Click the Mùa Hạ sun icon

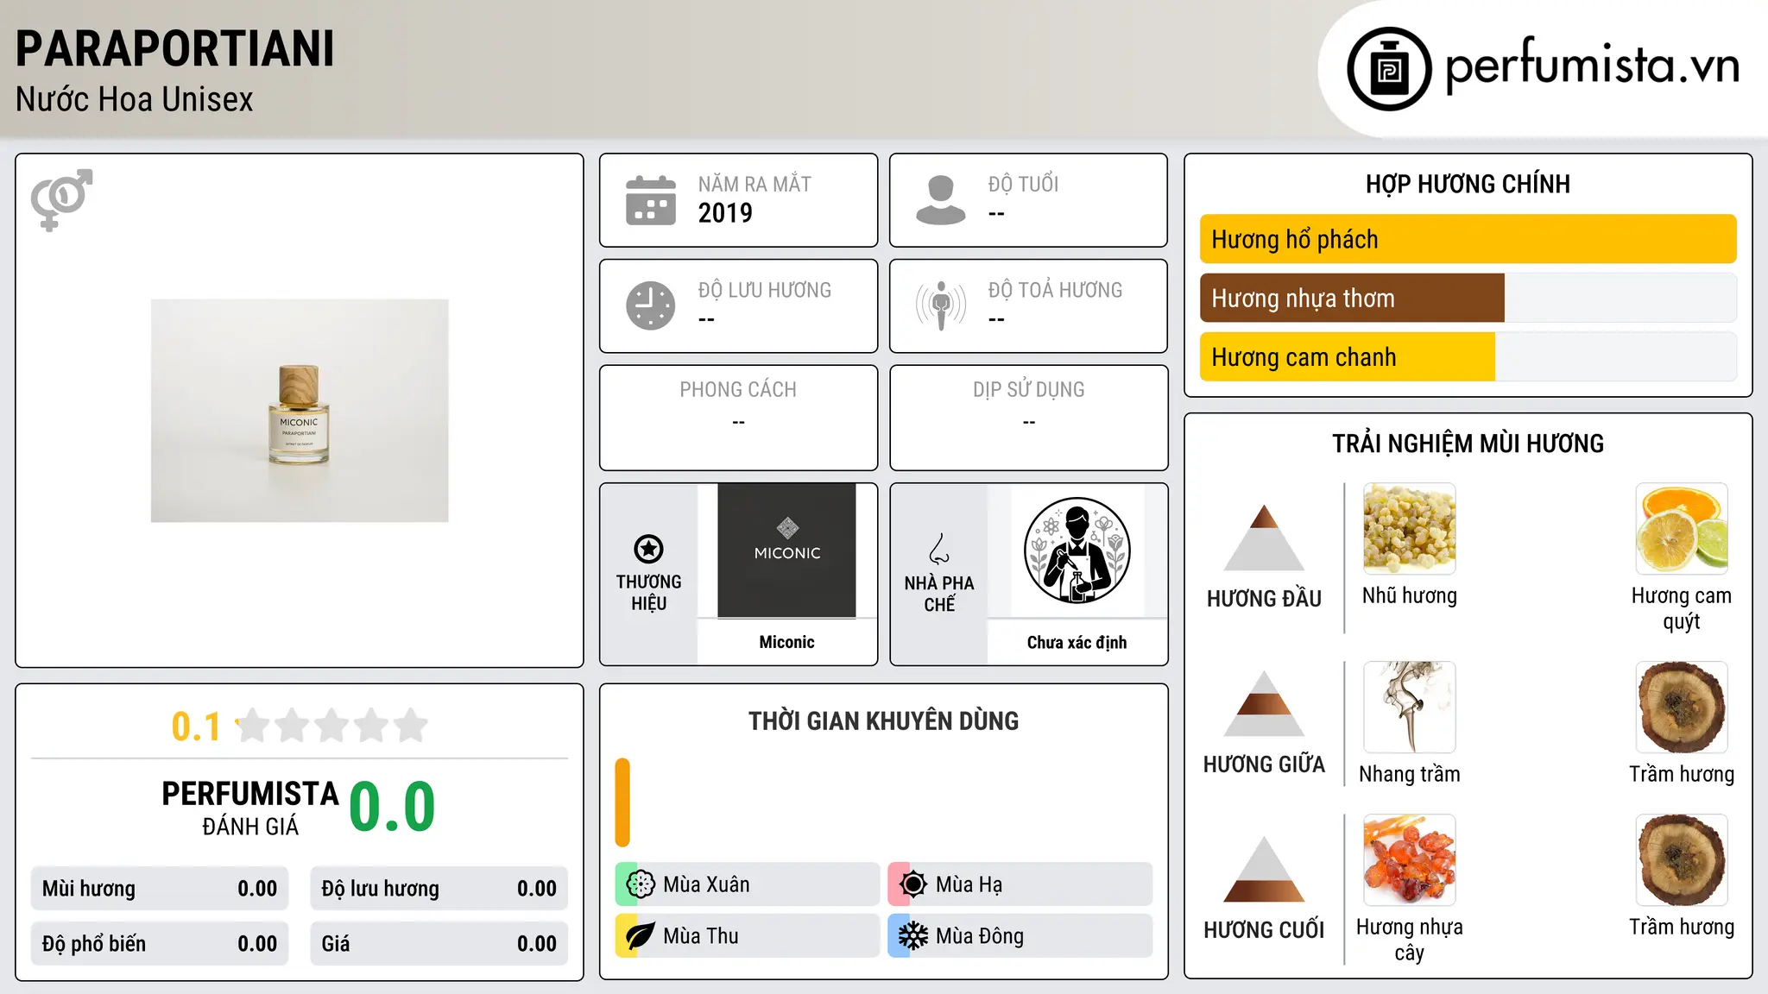(x=913, y=884)
